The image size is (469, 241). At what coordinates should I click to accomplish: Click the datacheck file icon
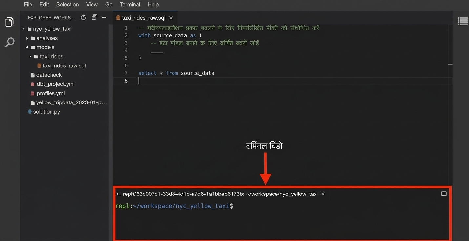coord(32,75)
